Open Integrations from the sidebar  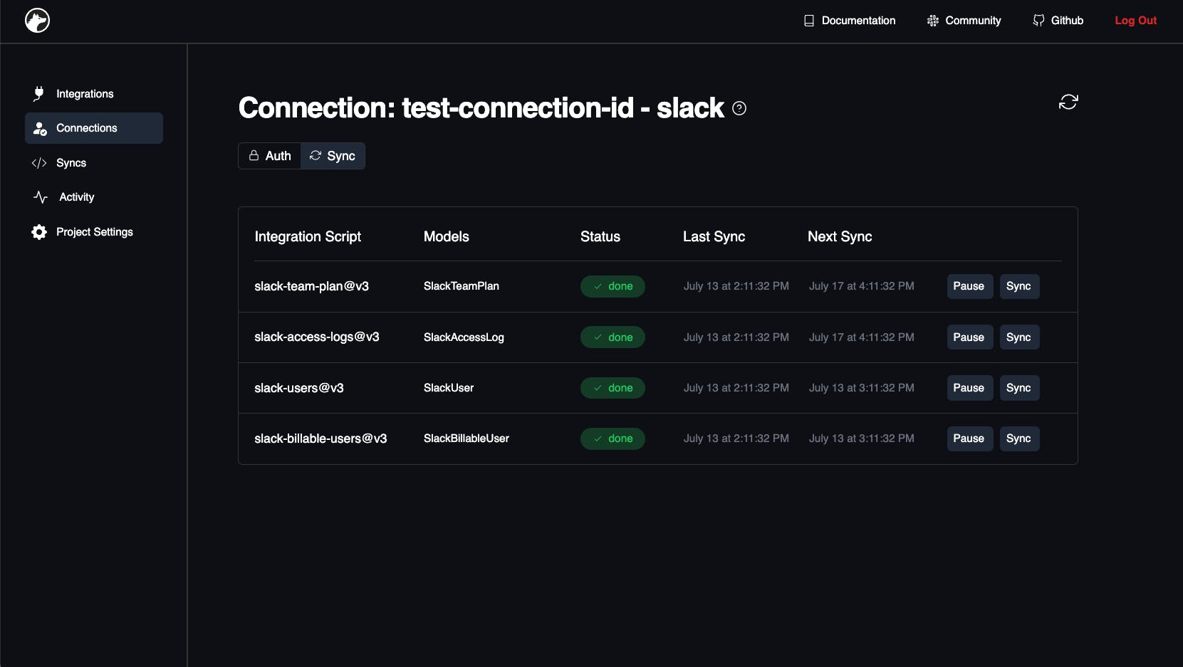coord(84,94)
